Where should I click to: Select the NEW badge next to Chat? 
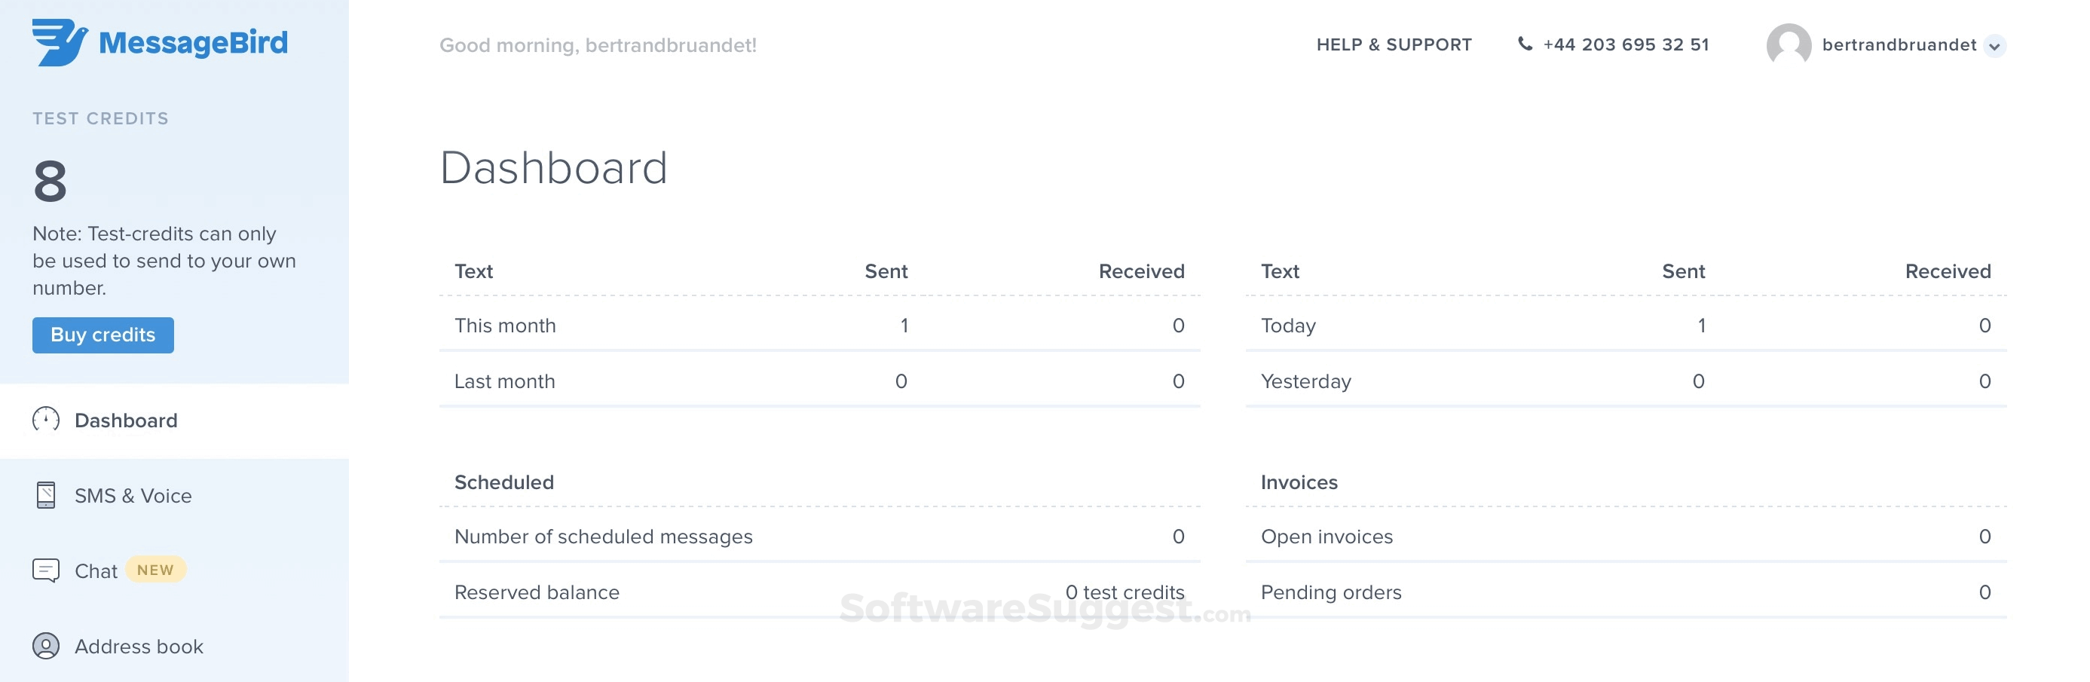[155, 570]
